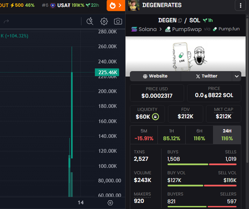Image resolution: width=249 pixels, height=209 pixels.
Task: Click the right panel scrollbar
Action: click(x=247, y=90)
